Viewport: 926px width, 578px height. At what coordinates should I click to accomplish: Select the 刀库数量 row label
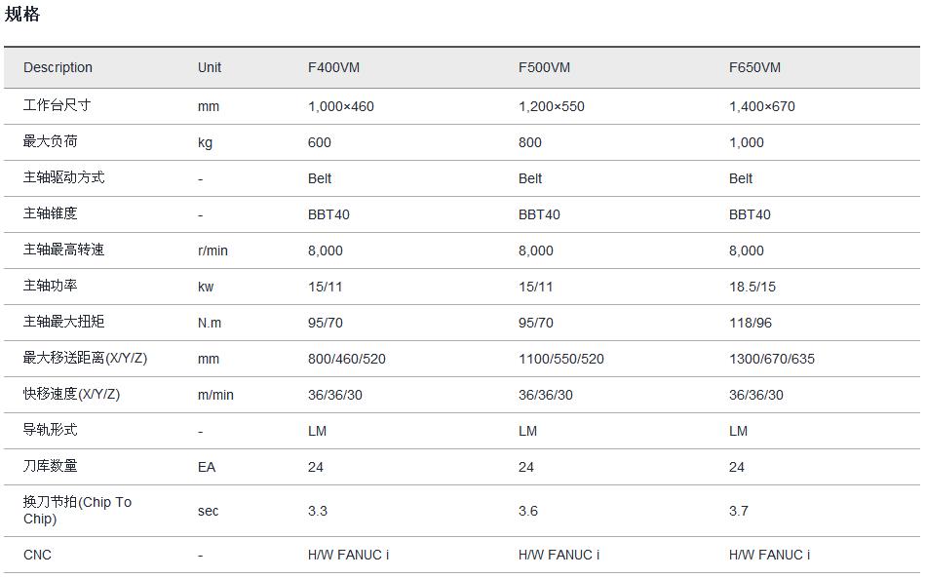point(50,430)
